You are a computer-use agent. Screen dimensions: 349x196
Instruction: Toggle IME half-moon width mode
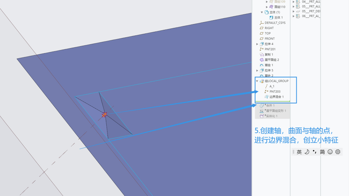pos(306,152)
